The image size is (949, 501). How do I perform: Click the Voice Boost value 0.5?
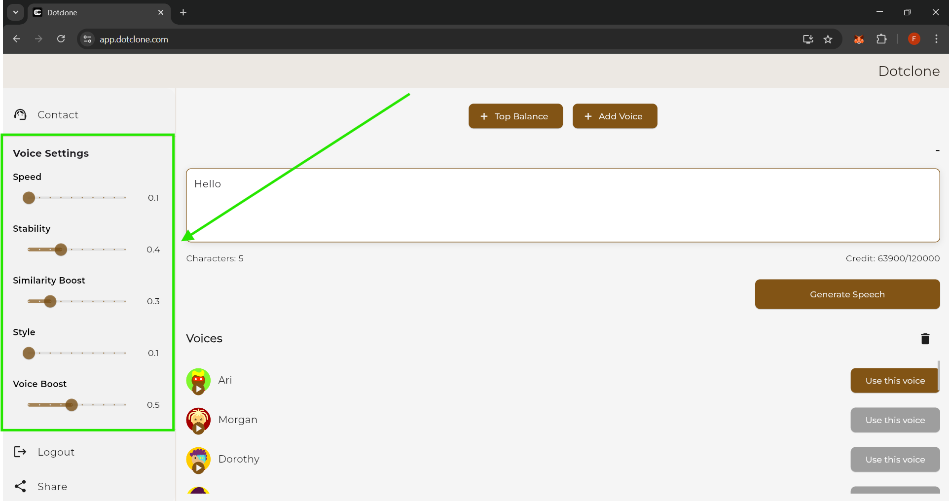pos(153,405)
